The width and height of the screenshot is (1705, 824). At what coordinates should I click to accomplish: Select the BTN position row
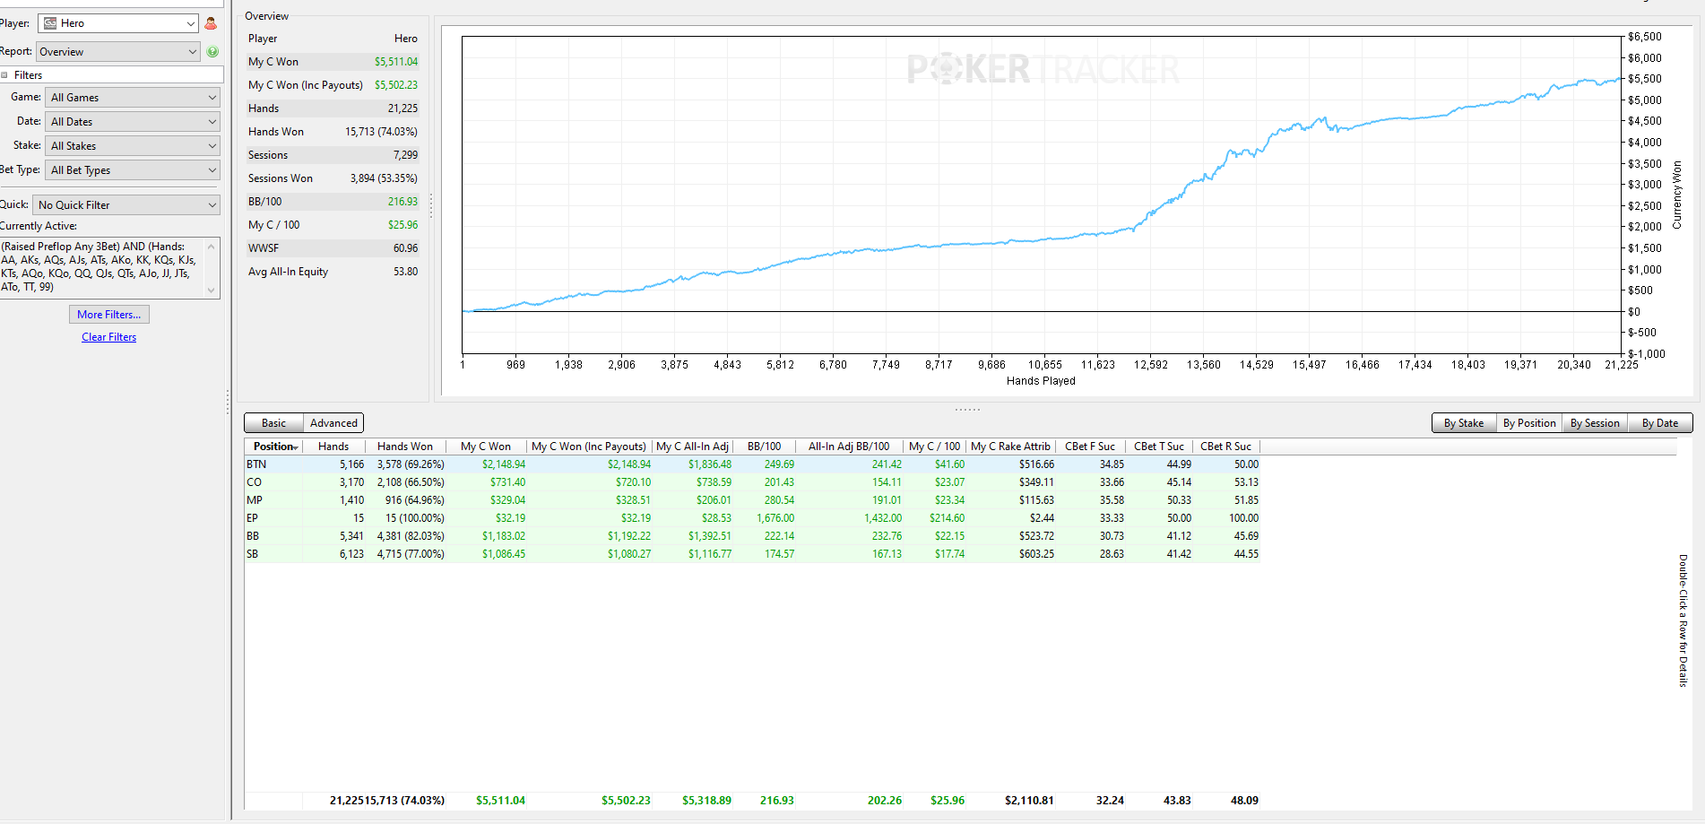752,464
